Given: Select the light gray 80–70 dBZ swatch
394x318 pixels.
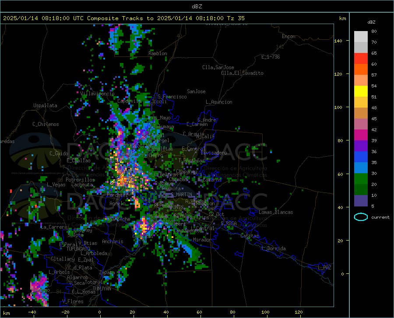Looking at the screenshot, I should point(361,37).
